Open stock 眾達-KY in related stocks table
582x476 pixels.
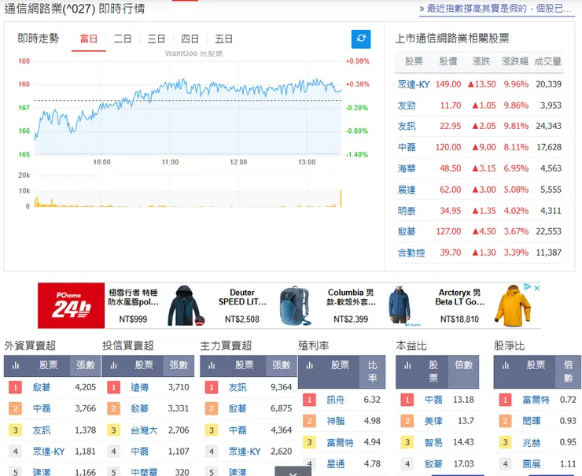(414, 84)
